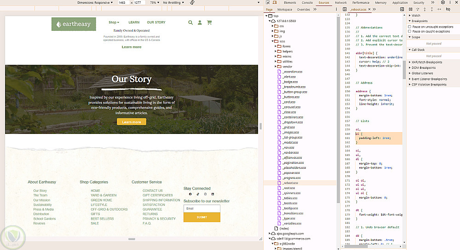
Task: Rotate the device viewport icon
Action: [192, 2]
